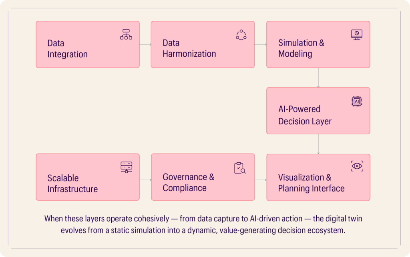Select the "Data Harmonization" label text

coord(189,48)
